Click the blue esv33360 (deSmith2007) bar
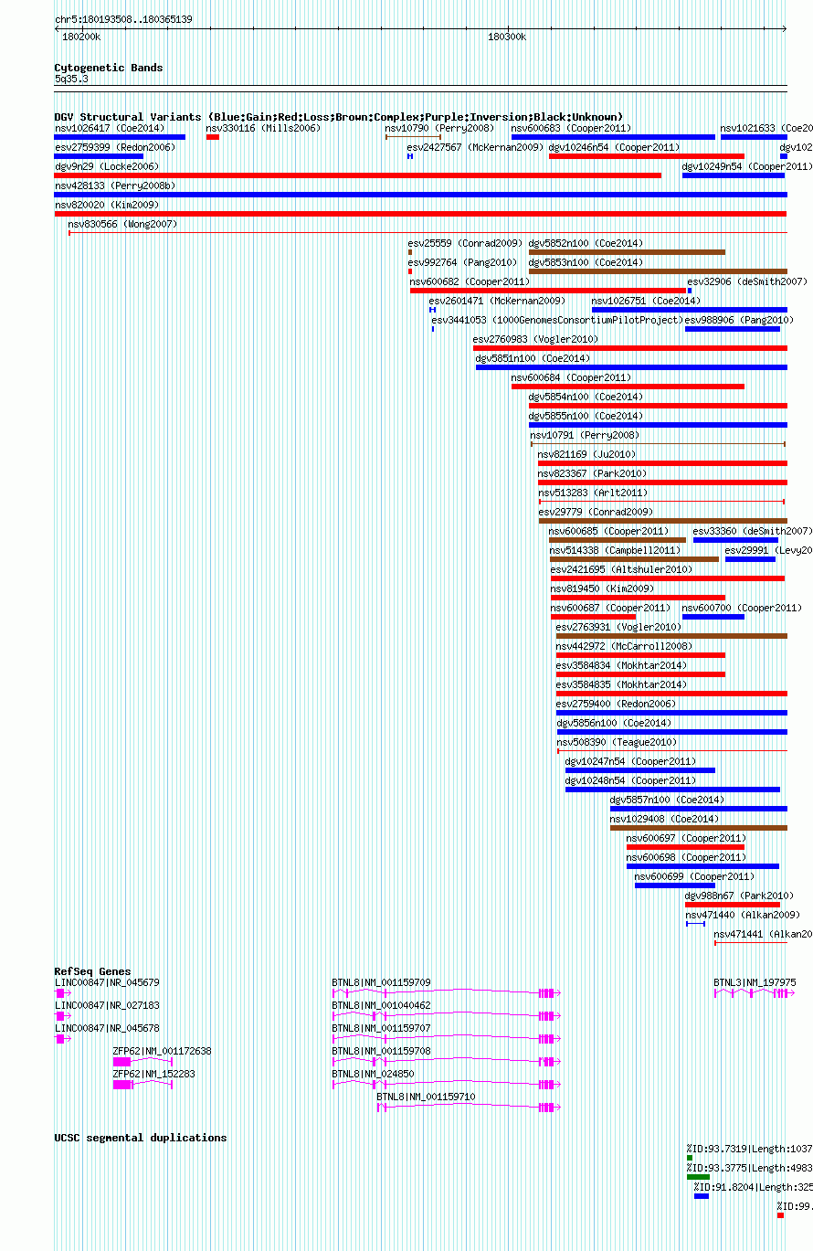 pos(735,540)
